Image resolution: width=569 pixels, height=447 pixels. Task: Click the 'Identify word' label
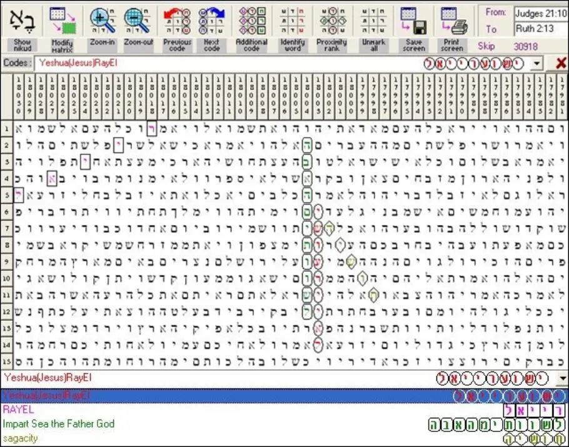(293, 46)
